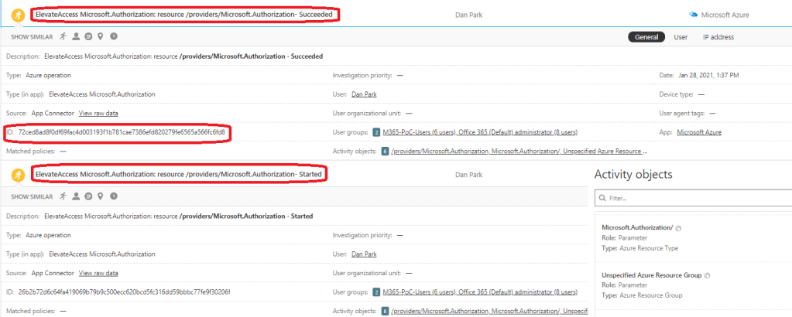
Task: Show similar by user in Started event
Action: (76, 196)
